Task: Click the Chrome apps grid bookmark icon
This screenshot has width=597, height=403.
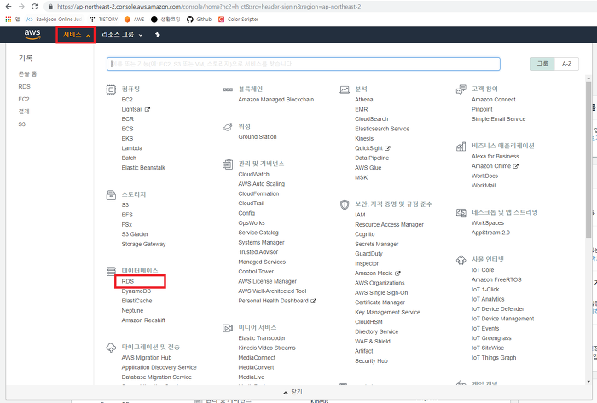Action: click(x=9, y=19)
